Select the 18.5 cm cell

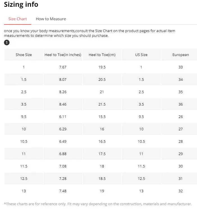point(102,178)
